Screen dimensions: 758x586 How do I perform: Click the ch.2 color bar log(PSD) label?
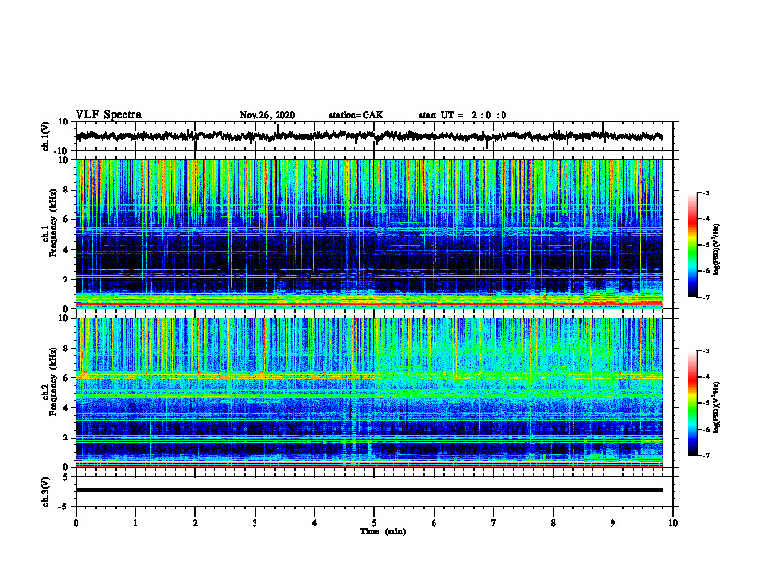pos(717,408)
